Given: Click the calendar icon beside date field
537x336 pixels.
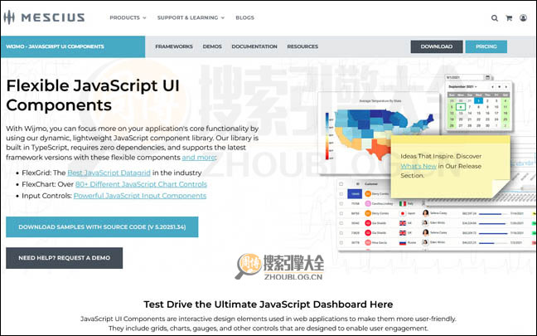Looking at the screenshot, I should tap(488, 77).
